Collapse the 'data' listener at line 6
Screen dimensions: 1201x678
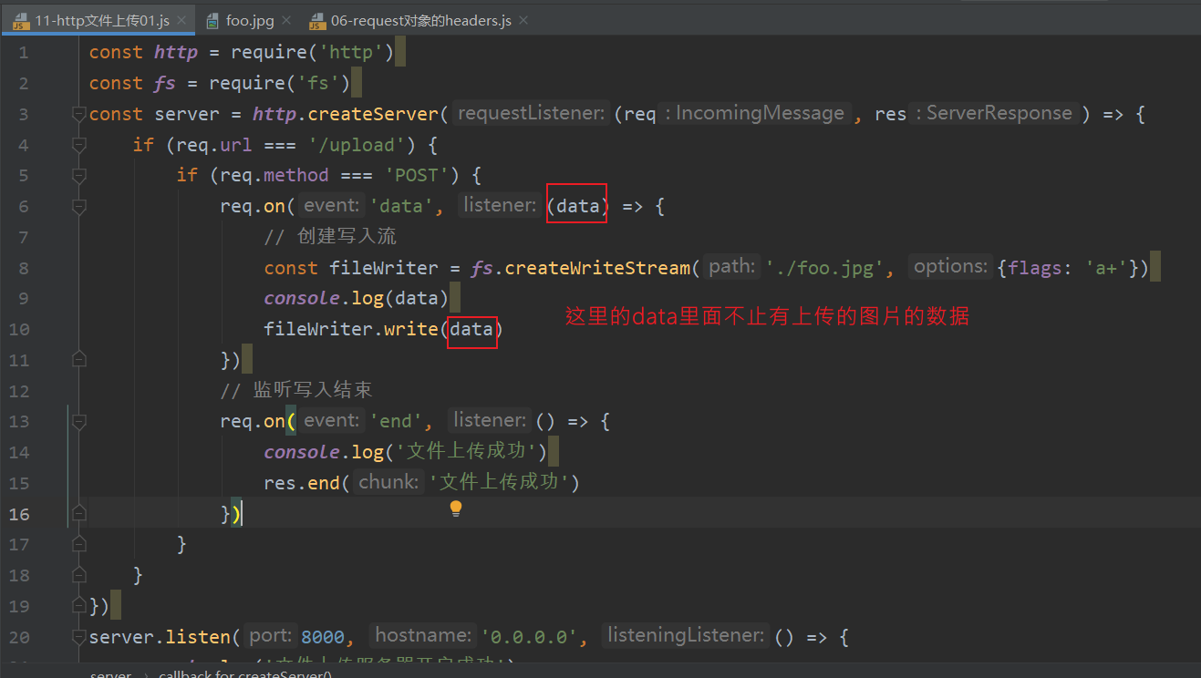(x=78, y=207)
